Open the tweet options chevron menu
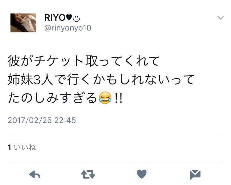This screenshot has width=231, height=185. coord(221,18)
